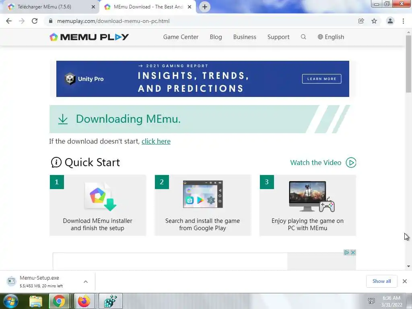The width and height of the screenshot is (412, 309).
Task: Click Show all downloads button
Action: (x=381, y=281)
